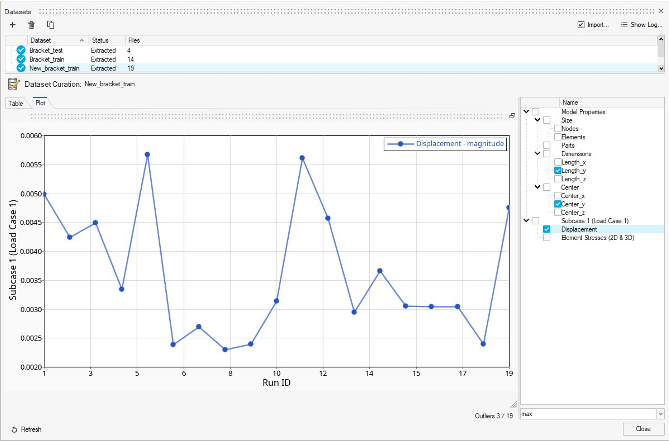This screenshot has width=669, height=441.
Task: Click the trash icon to delete dataset
Action: tap(31, 25)
